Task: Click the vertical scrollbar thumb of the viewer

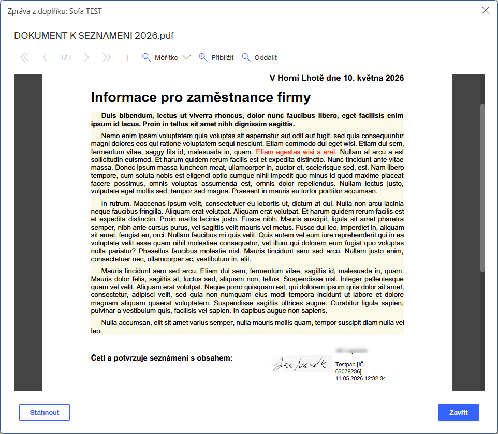Action: pos(482,188)
